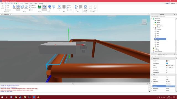Toggle the Collisions option

tap(32, 5)
